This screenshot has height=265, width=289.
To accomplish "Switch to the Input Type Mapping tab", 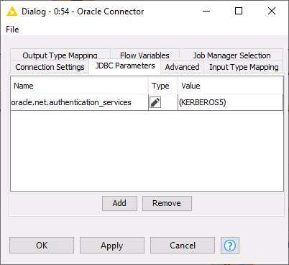I will [244, 67].
